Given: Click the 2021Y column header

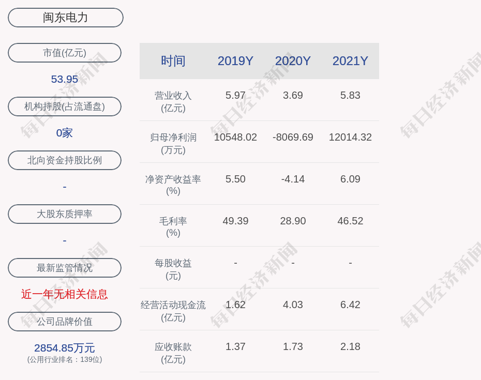Looking at the screenshot, I should click(350, 60).
